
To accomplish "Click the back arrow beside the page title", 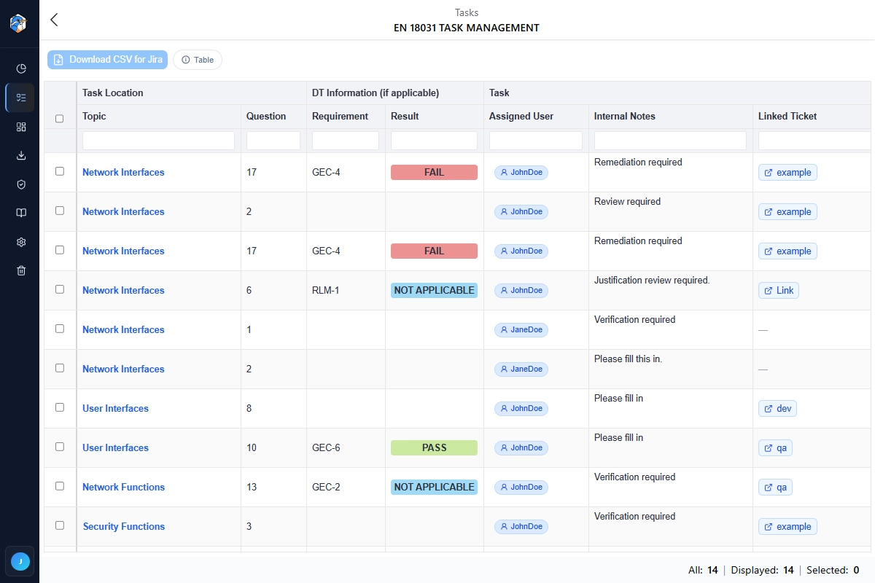I will (54, 20).
